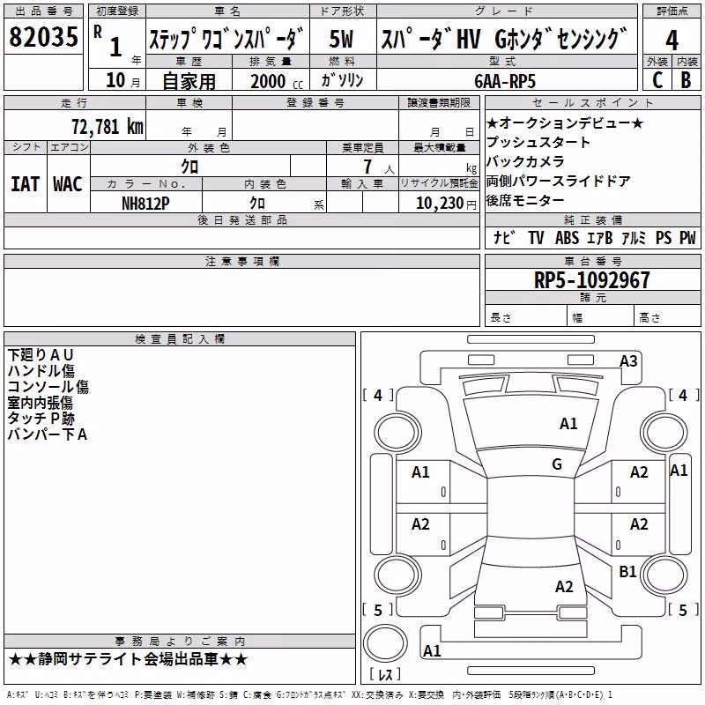Click the fuel type ガソリン
The height and width of the screenshot is (705, 705).
coord(342,80)
